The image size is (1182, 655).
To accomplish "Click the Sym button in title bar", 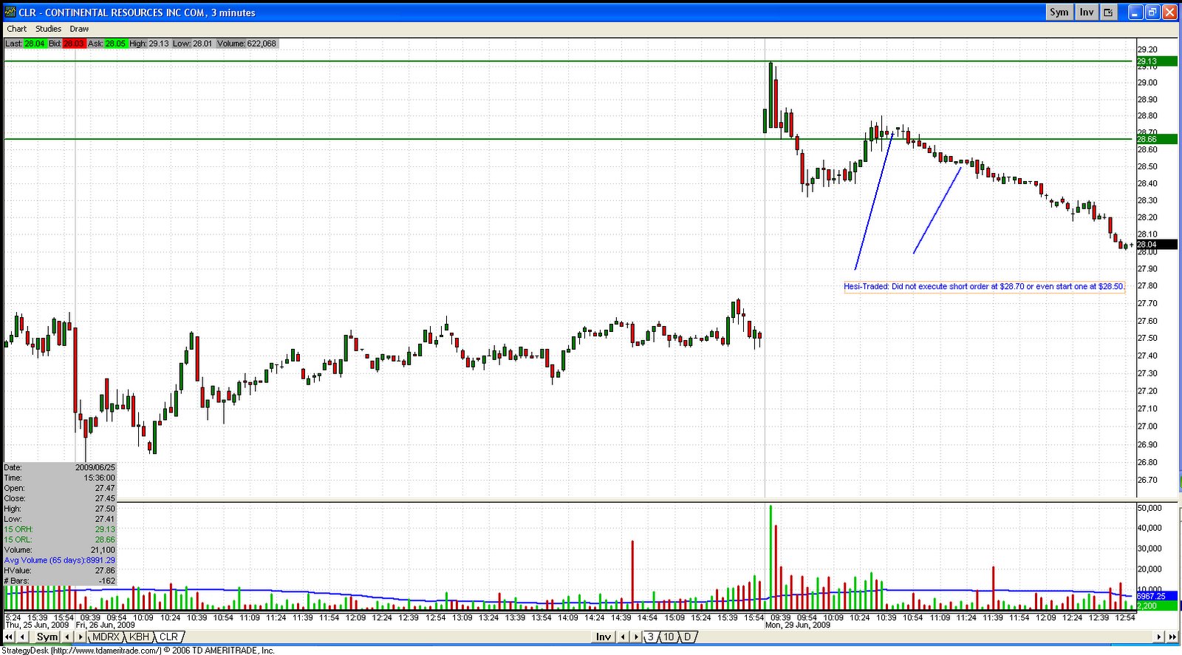I will (x=1059, y=12).
